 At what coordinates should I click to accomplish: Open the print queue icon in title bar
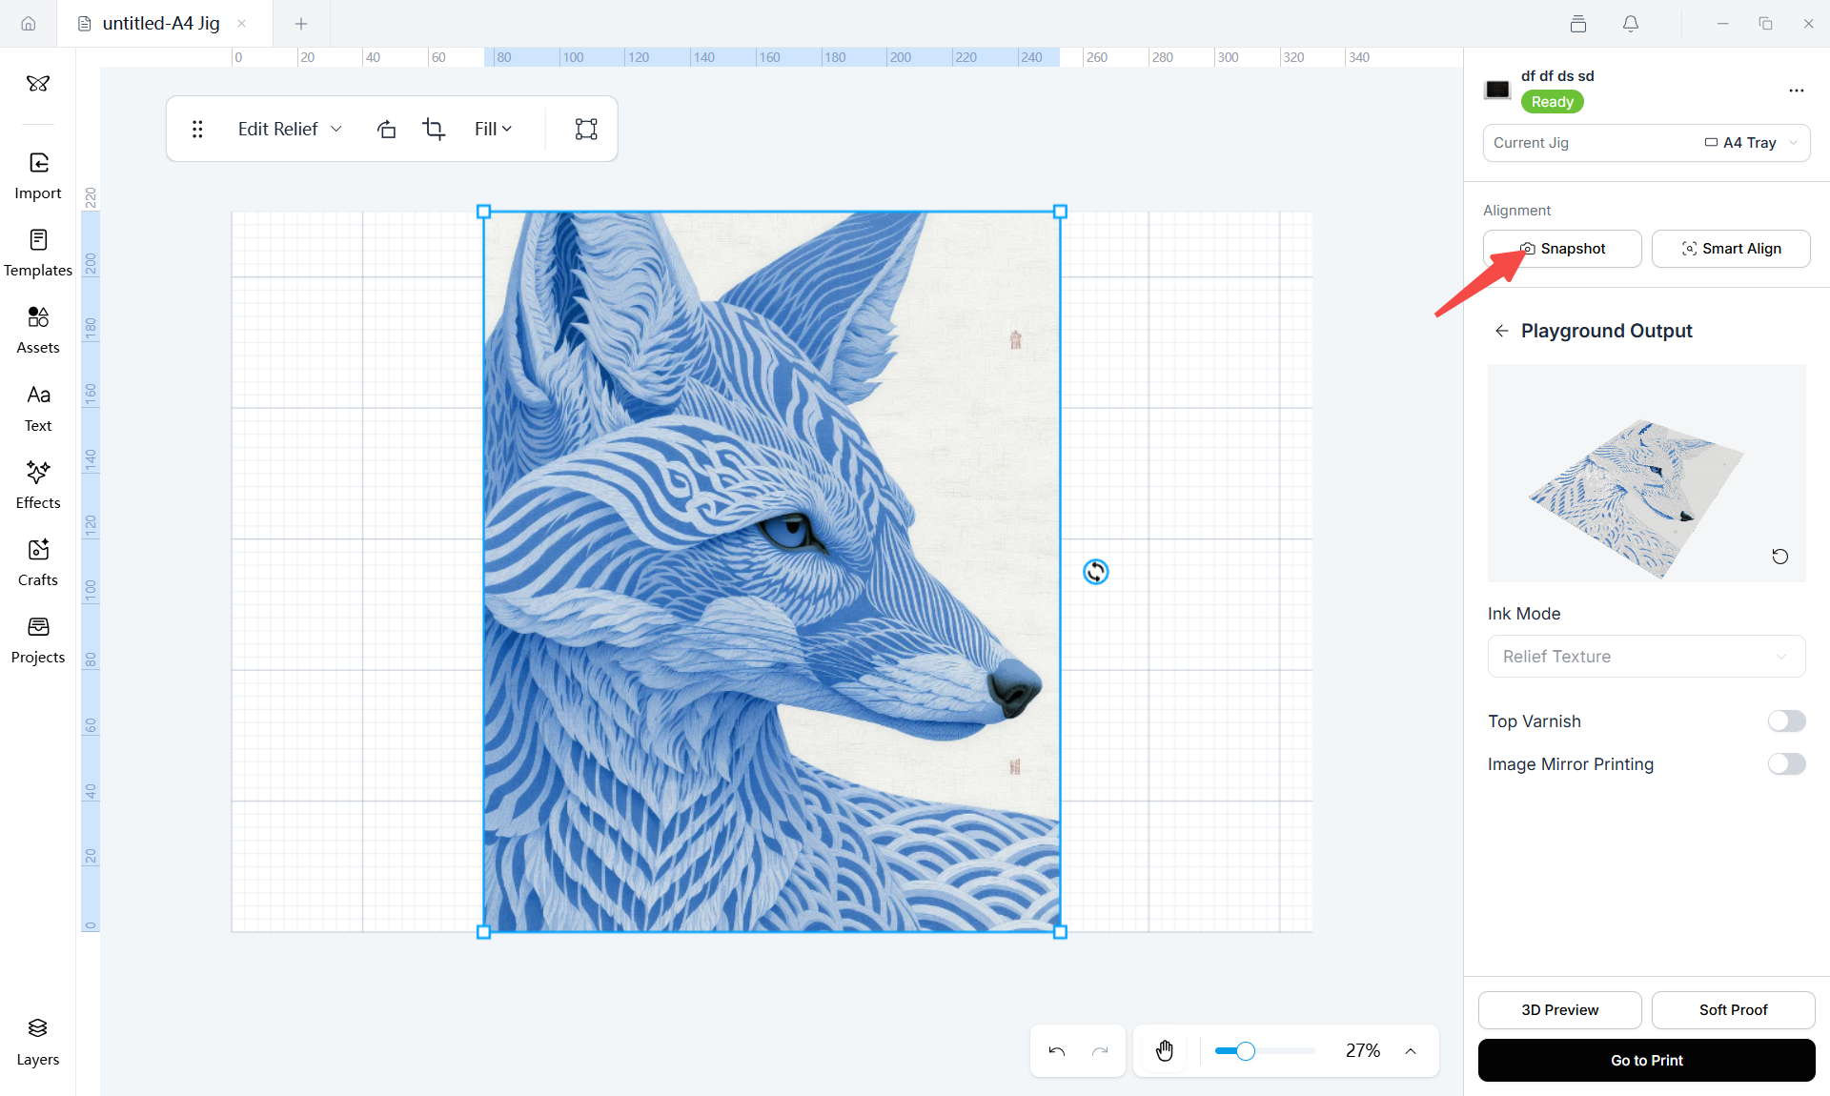coord(1578,24)
